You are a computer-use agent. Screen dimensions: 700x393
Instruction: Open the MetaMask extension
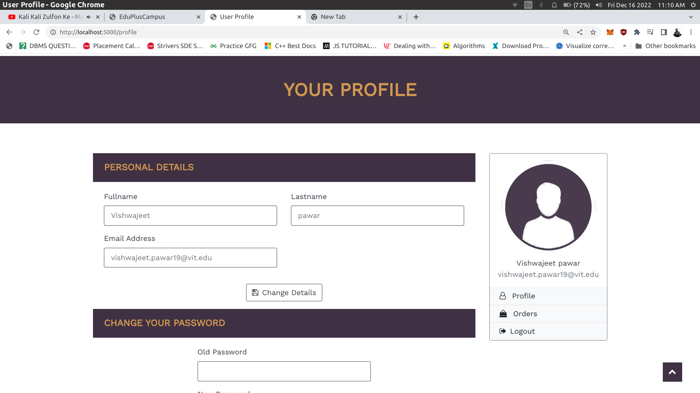610,32
